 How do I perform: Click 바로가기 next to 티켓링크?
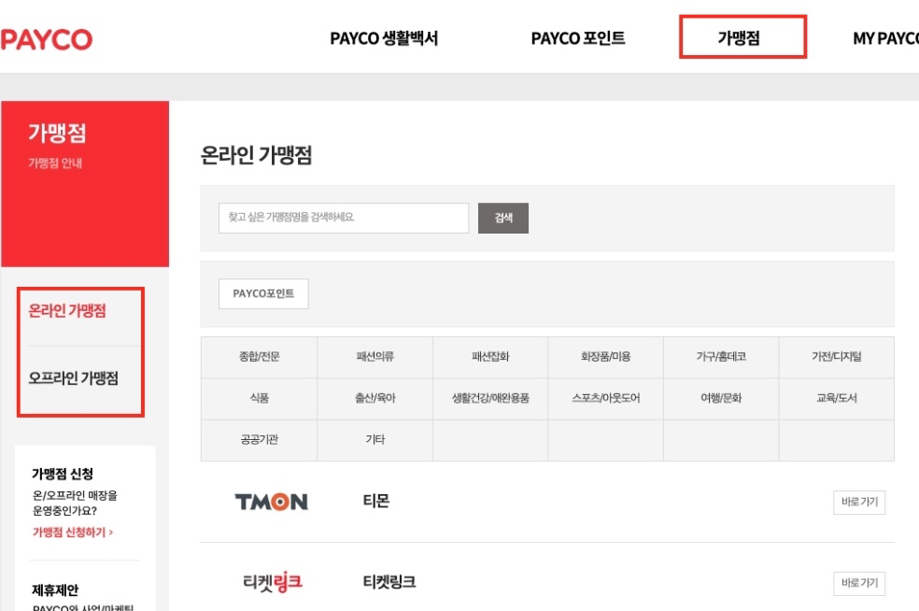[x=858, y=583]
